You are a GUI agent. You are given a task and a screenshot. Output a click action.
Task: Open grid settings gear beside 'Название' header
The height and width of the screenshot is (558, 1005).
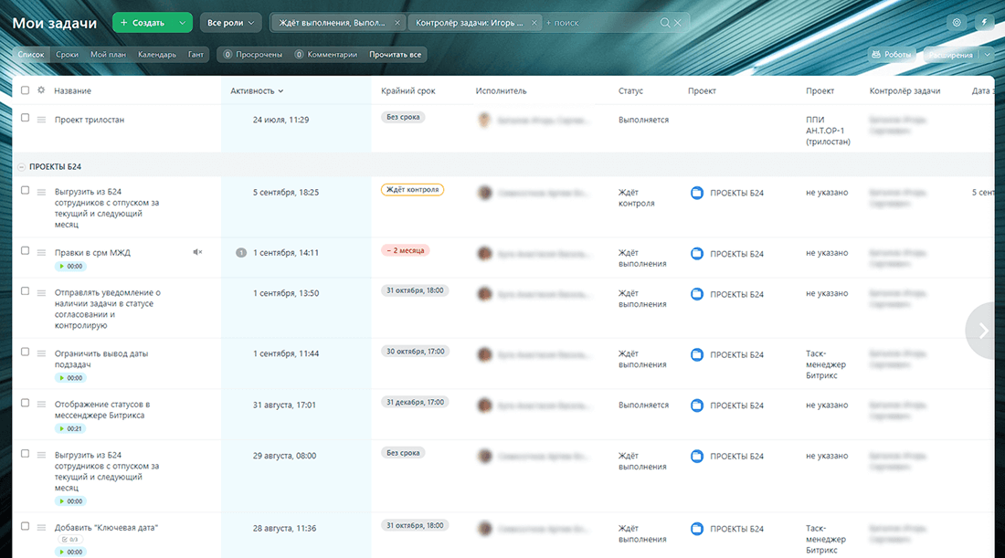tap(41, 90)
